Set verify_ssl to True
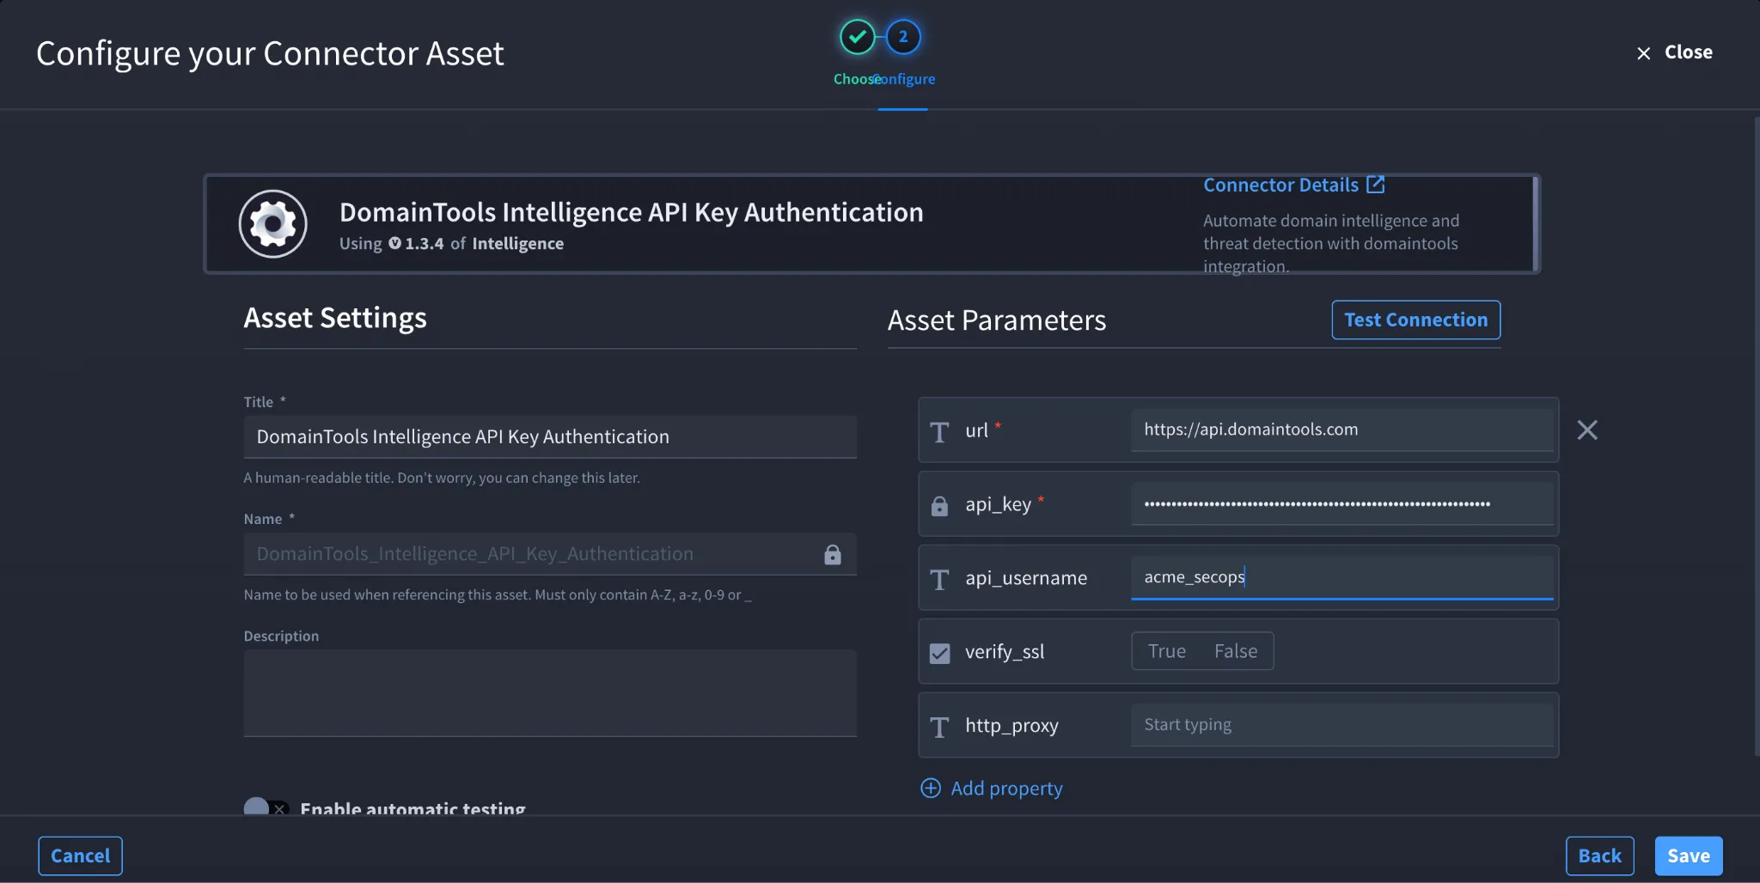 pyautogui.click(x=1166, y=651)
